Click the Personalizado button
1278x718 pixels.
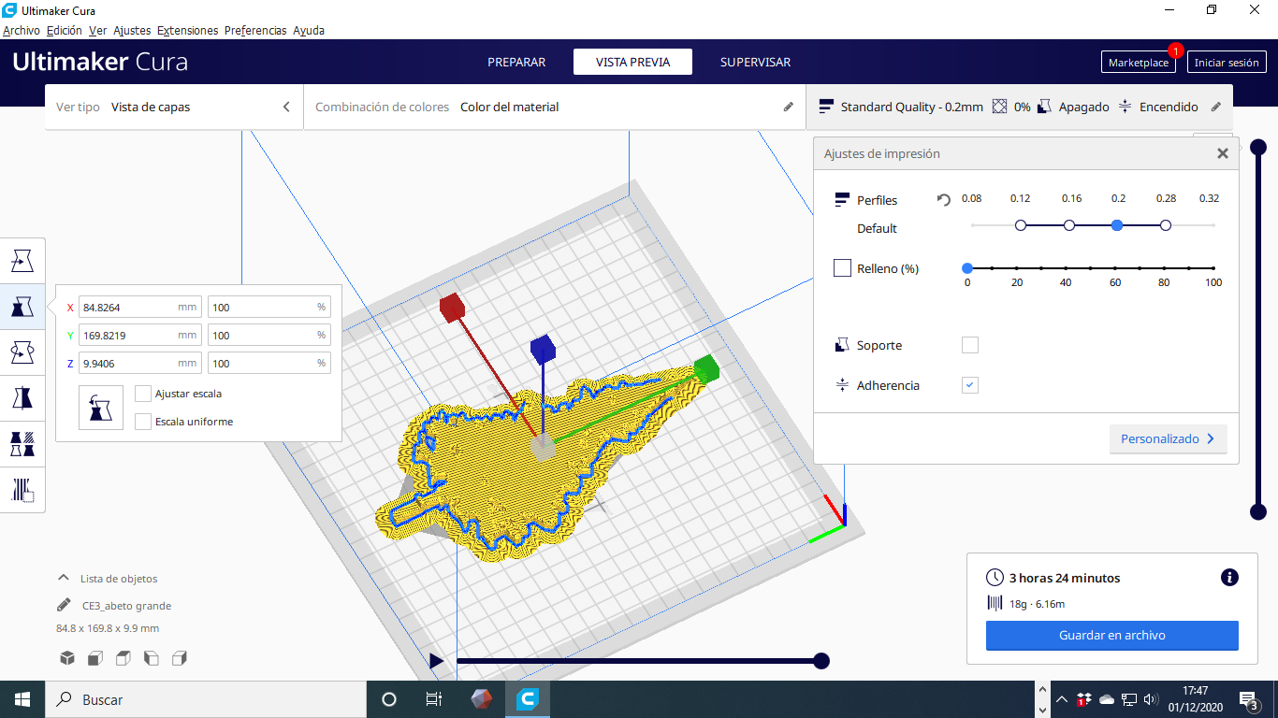pos(1168,438)
